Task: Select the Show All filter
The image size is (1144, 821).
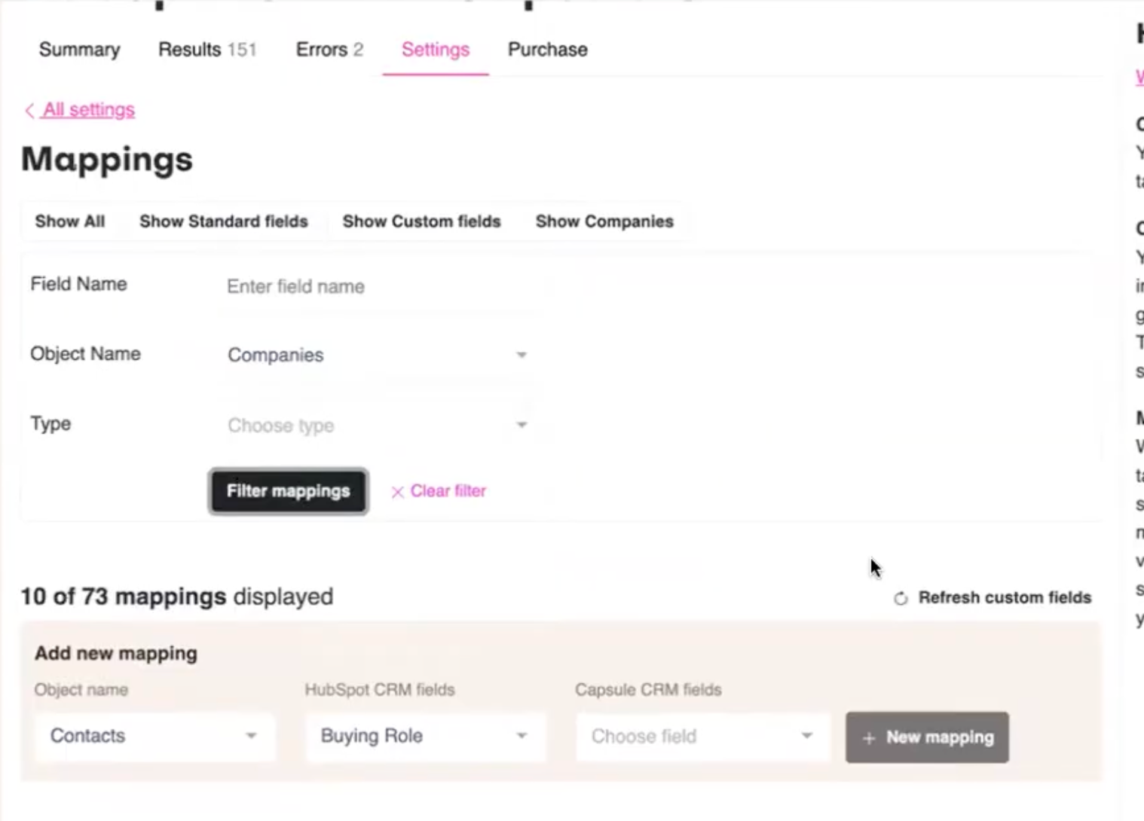Action: 70,221
